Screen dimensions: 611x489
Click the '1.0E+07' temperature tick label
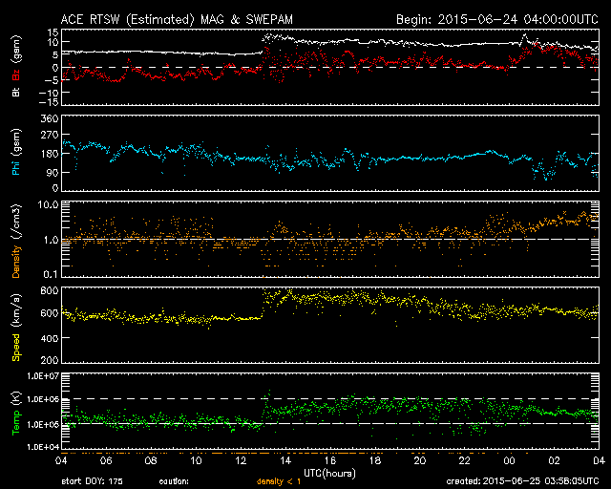point(43,376)
